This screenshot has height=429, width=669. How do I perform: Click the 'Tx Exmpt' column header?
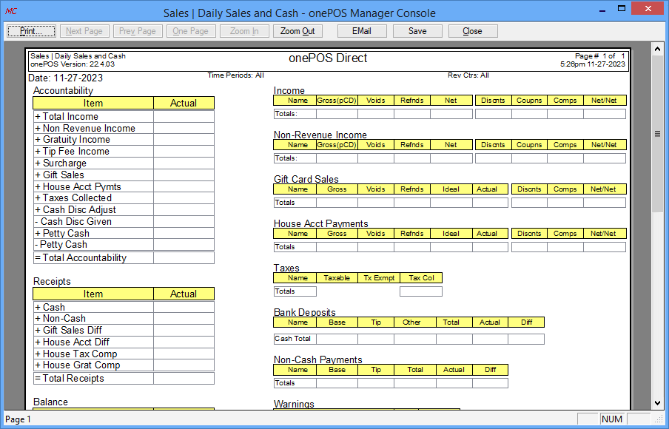tap(379, 278)
